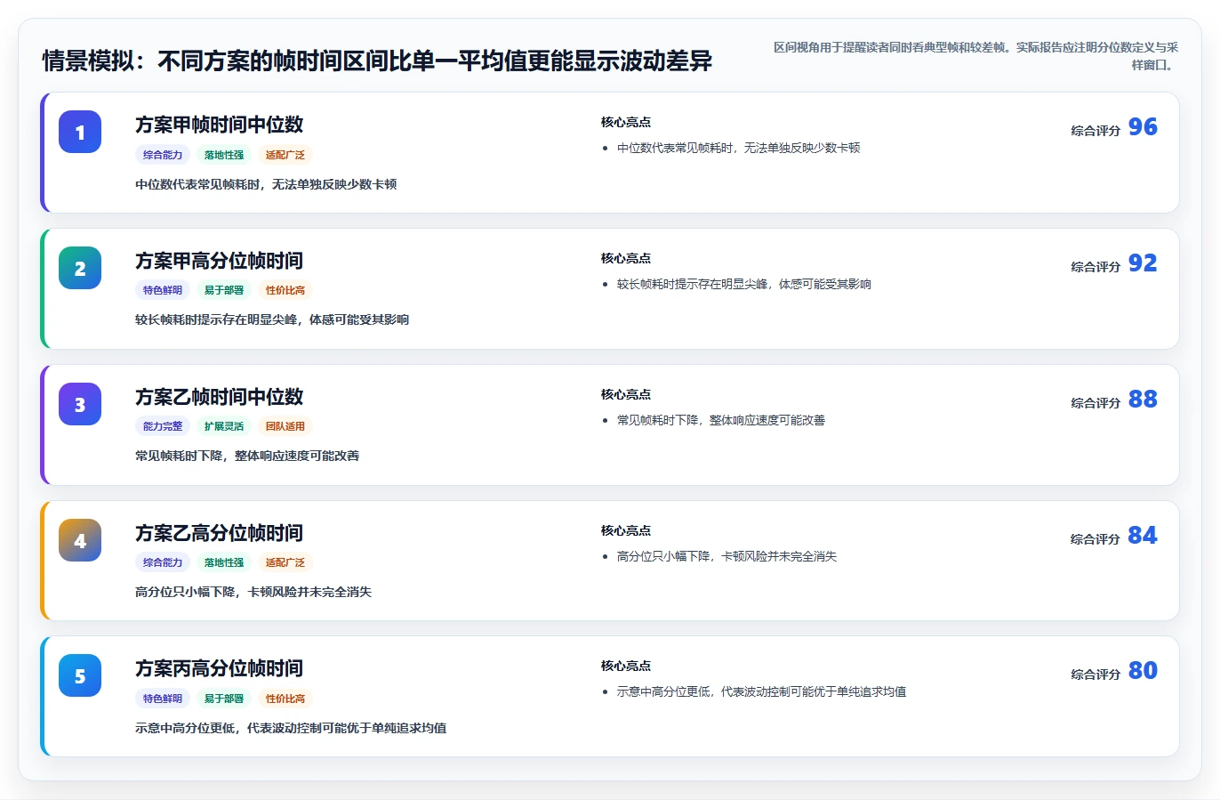Click 落地性强 tag in 方案甲帧时间中位数 card
Viewport: 1220px width, 800px height.
tap(224, 155)
